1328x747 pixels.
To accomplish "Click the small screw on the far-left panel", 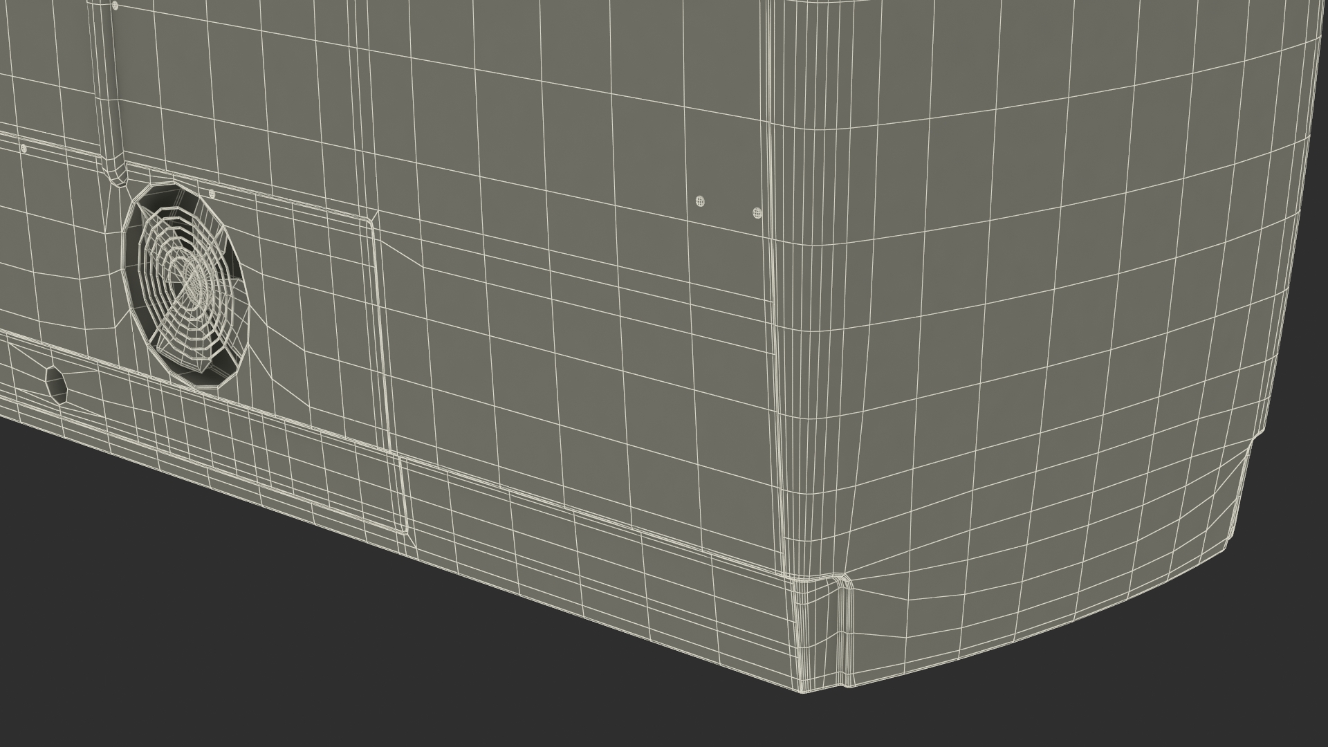I will click(24, 148).
